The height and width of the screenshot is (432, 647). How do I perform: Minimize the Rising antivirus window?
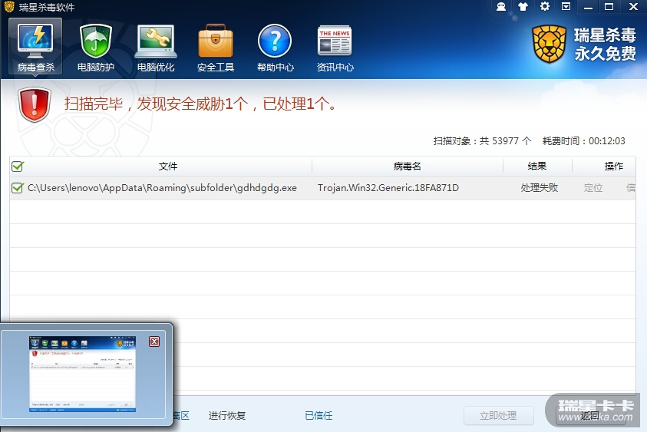click(x=589, y=7)
